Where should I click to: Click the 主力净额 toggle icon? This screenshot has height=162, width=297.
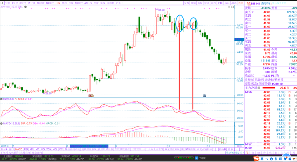pyautogui.click(x=259, y=88)
